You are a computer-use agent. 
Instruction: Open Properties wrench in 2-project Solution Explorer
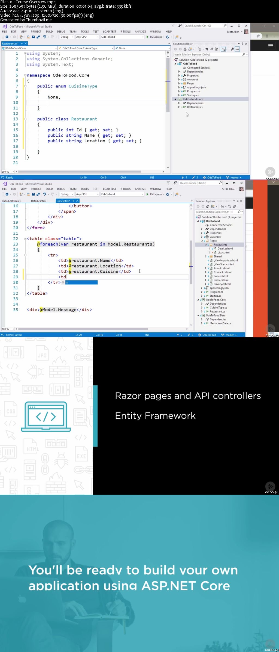click(x=232, y=49)
